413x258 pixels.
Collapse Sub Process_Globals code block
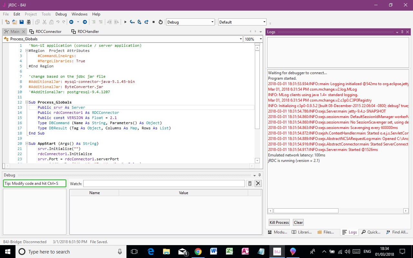click(x=27, y=102)
